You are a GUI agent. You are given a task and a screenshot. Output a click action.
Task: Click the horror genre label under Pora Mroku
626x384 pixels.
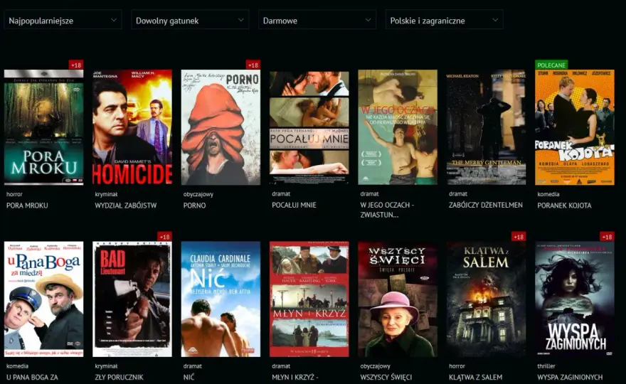14,194
